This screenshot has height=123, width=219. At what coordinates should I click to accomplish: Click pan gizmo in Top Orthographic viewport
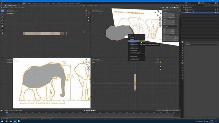[89, 20]
